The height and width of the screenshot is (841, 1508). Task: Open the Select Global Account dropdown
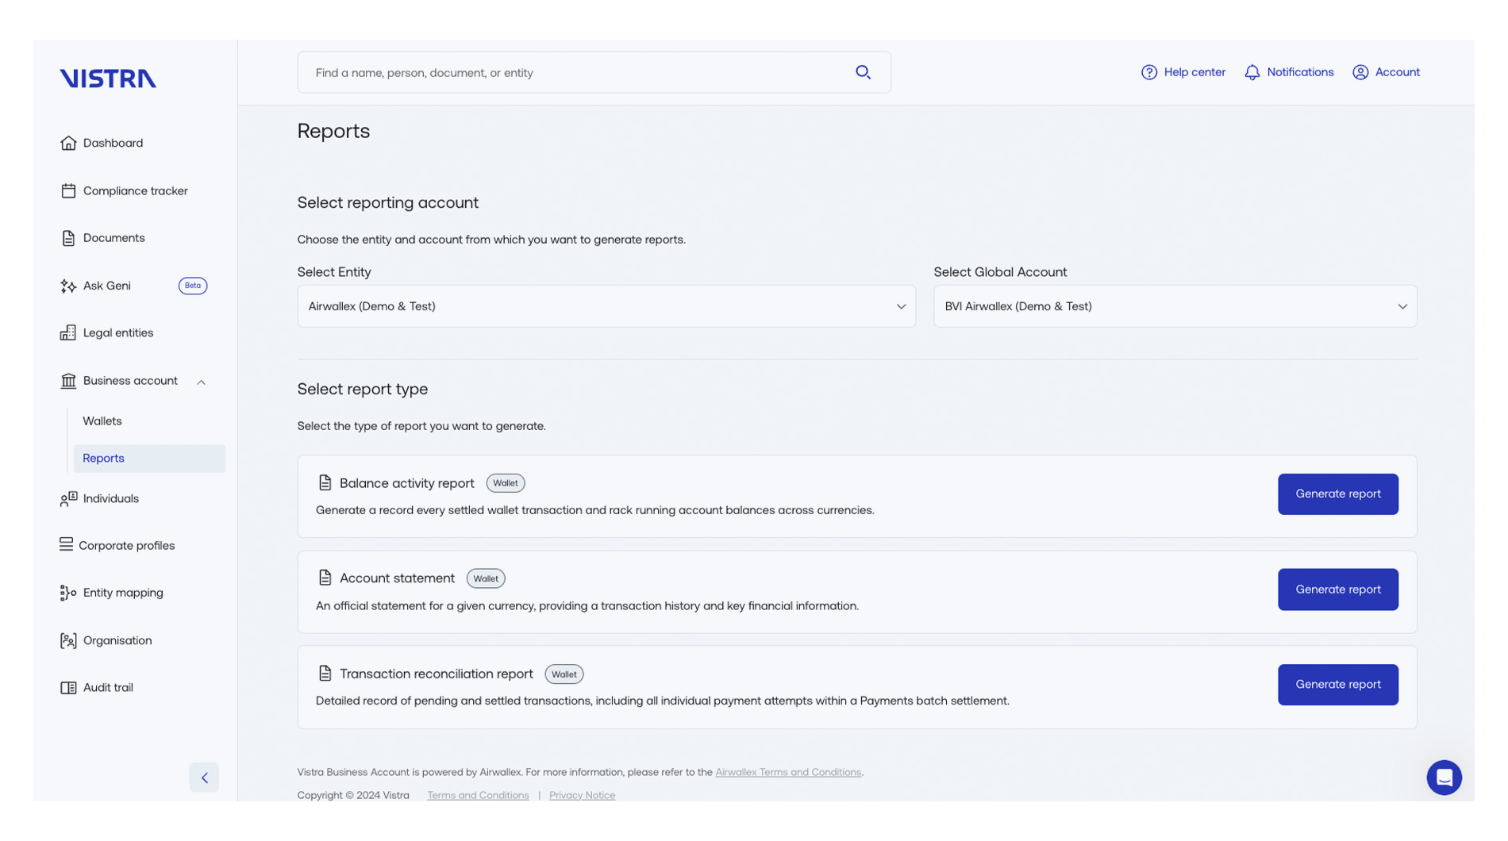click(1175, 306)
